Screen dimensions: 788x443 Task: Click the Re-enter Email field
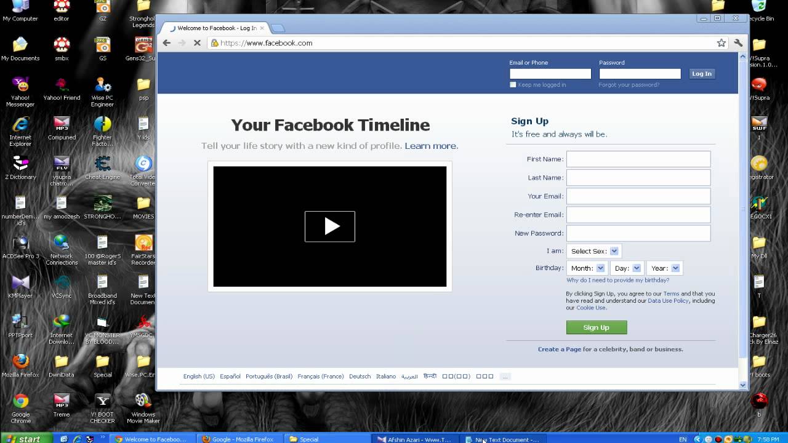coord(638,214)
